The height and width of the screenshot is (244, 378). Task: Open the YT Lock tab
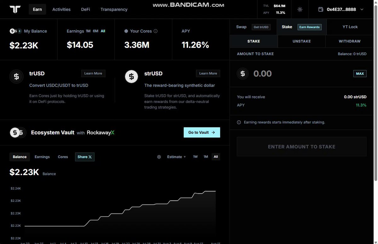click(350, 27)
